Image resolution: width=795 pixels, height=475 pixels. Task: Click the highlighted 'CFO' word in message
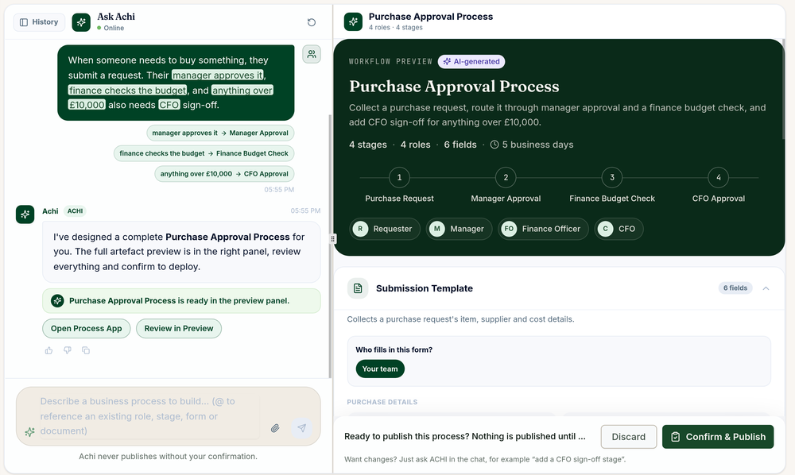[x=169, y=105]
